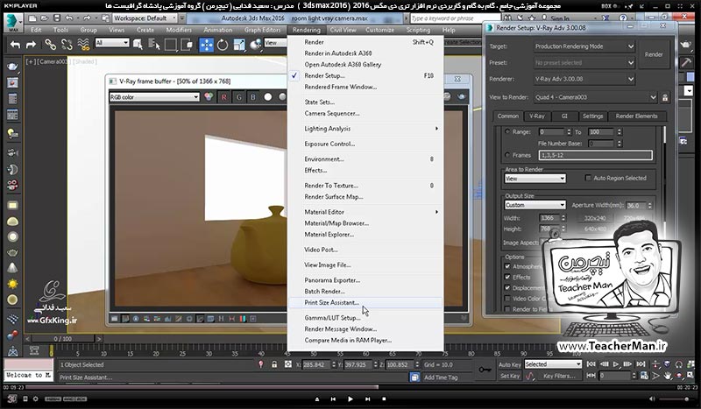Click the KMPlayer stop button
Viewport: 701px width, 409px height.
coord(384,398)
